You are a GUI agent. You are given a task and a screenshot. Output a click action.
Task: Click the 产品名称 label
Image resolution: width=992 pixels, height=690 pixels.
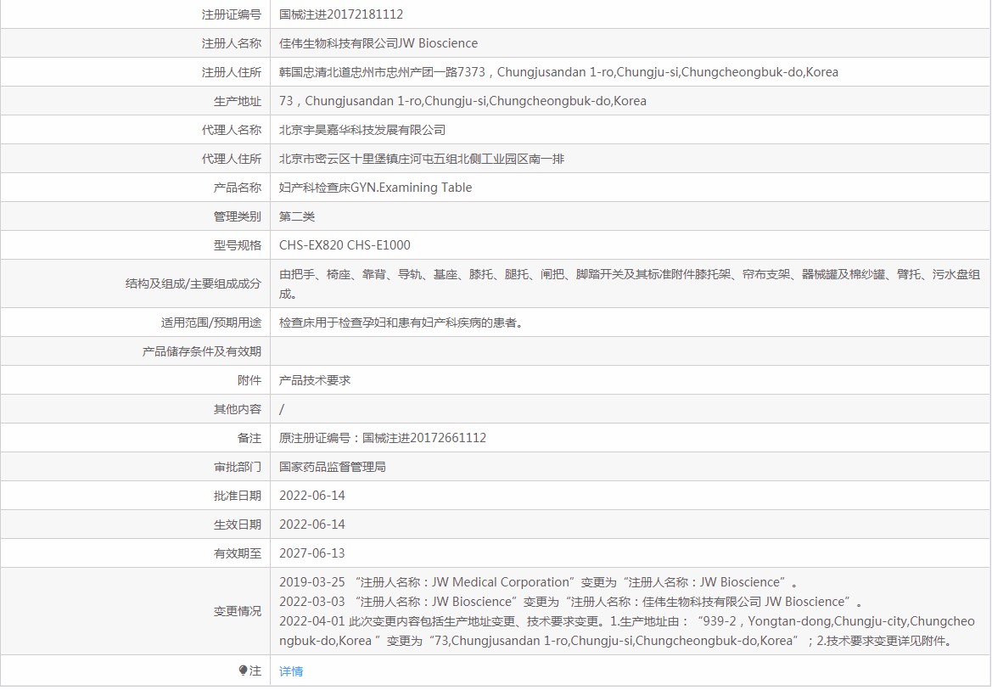[x=238, y=188]
